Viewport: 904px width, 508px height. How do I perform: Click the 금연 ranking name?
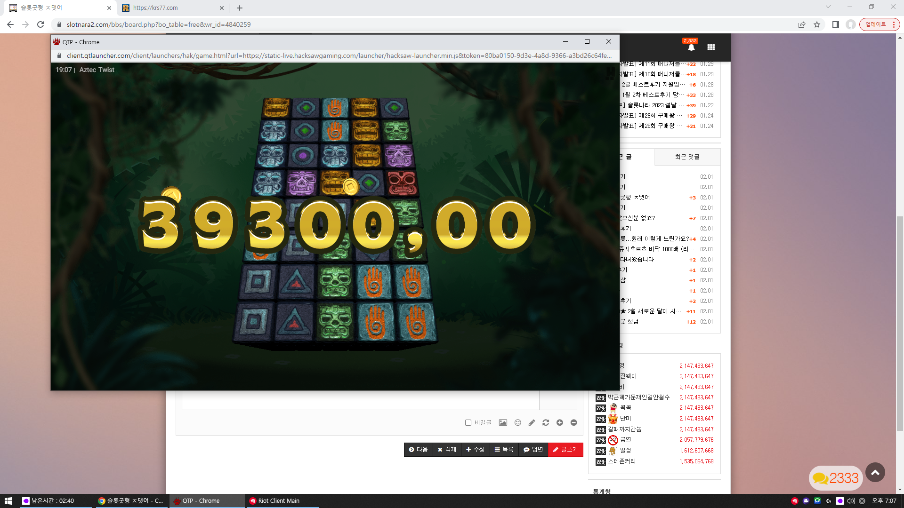(x=625, y=440)
